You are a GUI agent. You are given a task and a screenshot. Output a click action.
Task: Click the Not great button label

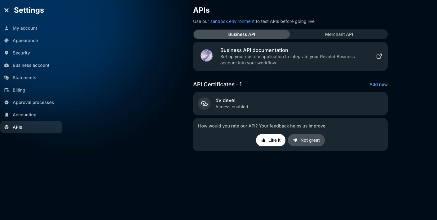pyautogui.click(x=310, y=140)
